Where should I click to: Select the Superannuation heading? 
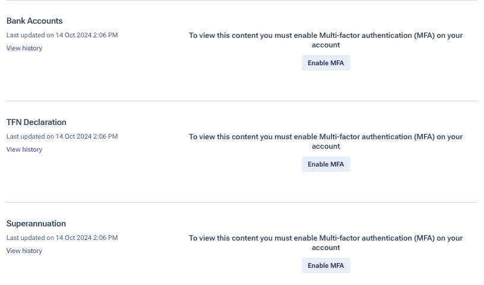(36, 224)
